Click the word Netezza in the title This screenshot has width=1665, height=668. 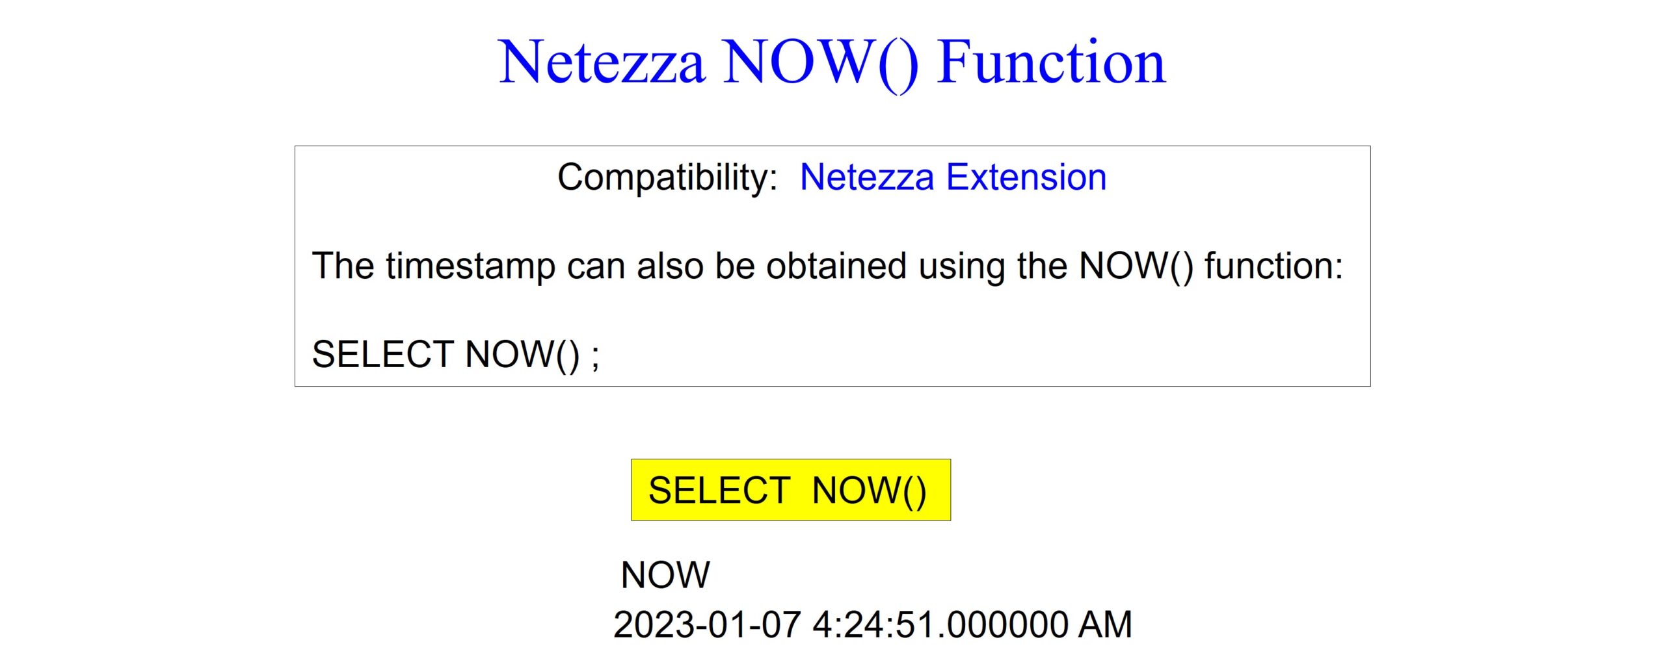pos(602,62)
